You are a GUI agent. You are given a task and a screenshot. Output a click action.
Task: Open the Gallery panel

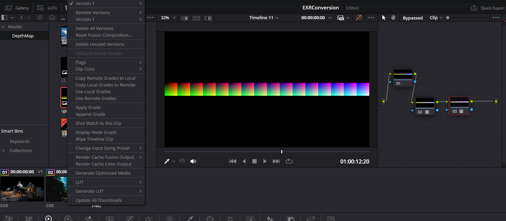17,8
